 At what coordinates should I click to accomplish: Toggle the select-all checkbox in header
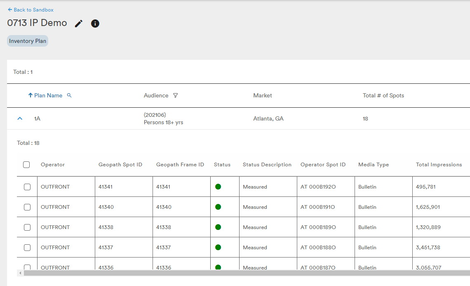point(26,164)
